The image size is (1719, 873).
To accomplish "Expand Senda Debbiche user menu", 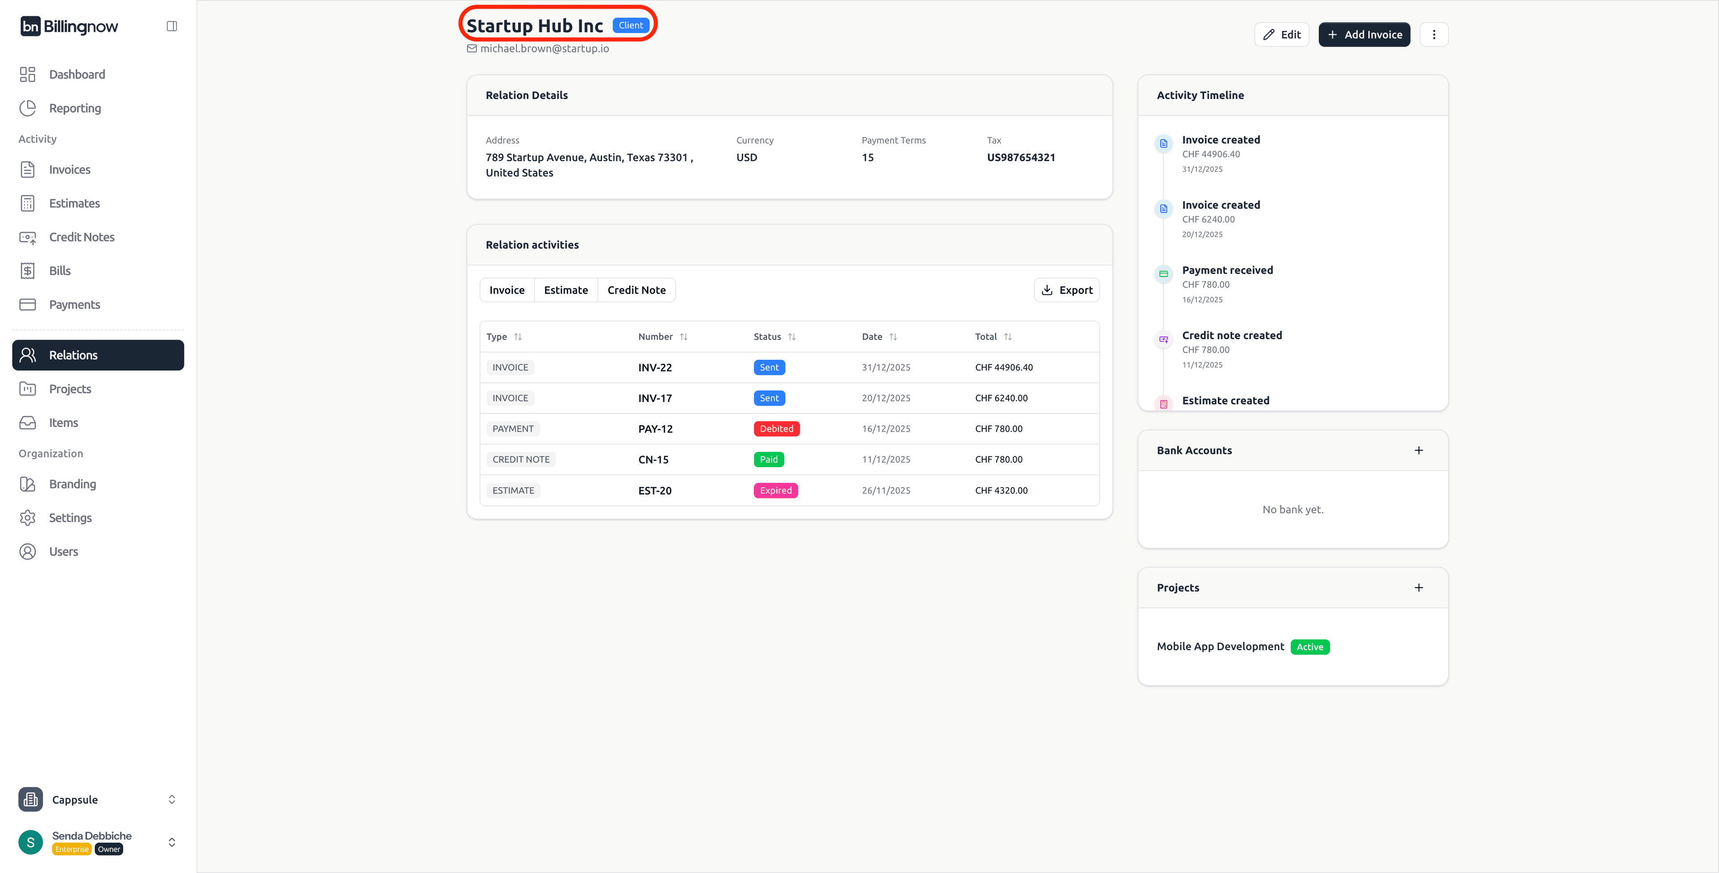I will pos(171,842).
